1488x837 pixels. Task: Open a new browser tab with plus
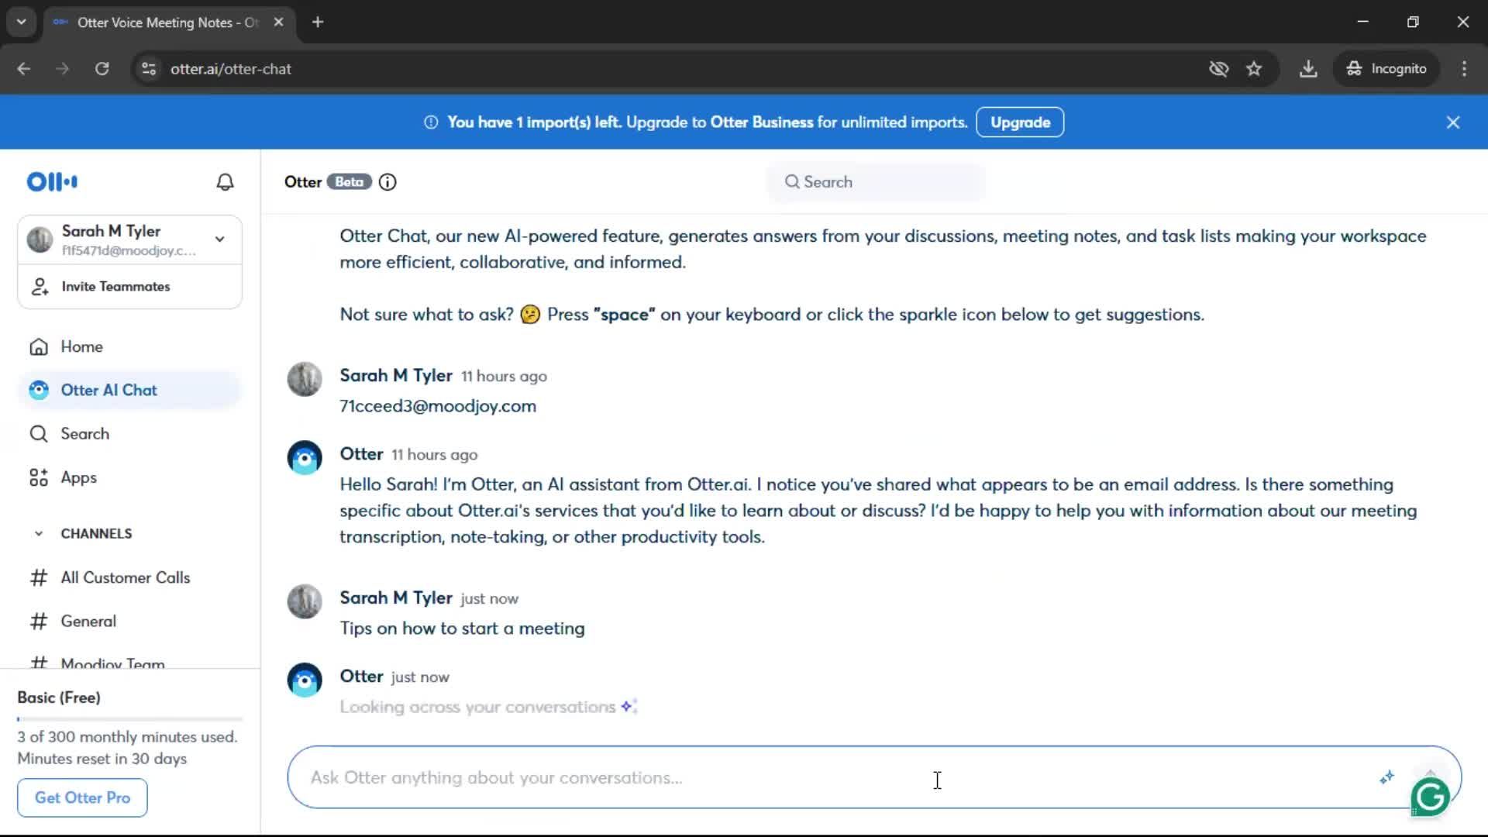pyautogui.click(x=318, y=22)
